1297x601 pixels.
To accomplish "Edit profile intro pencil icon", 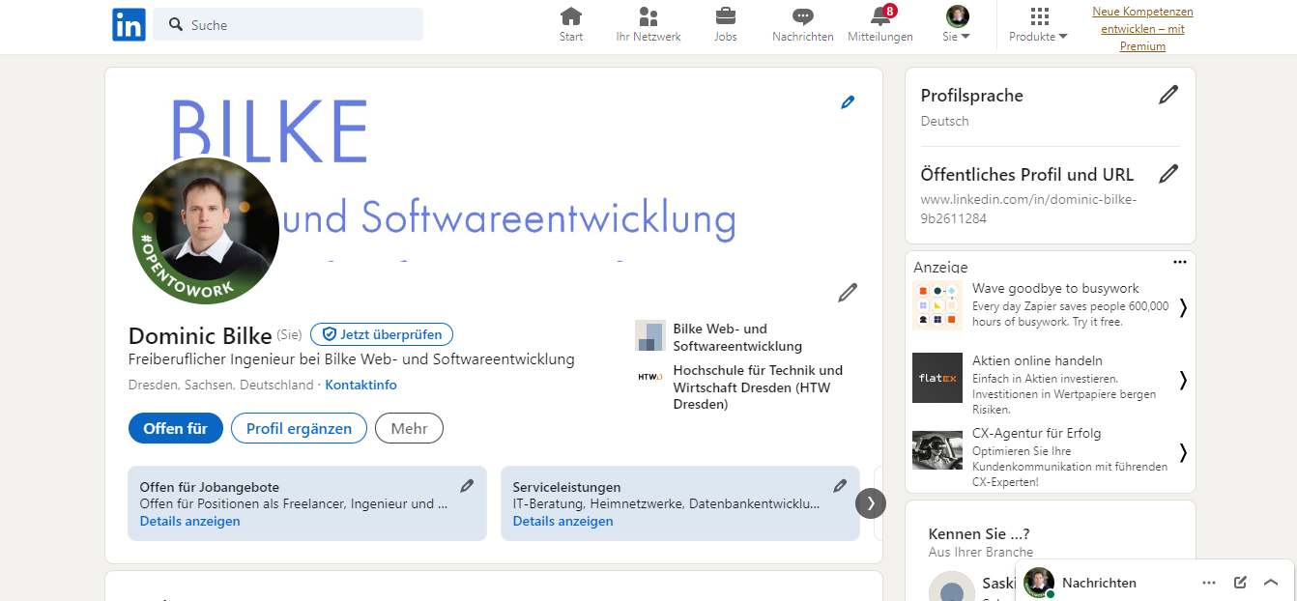I will click(x=848, y=293).
